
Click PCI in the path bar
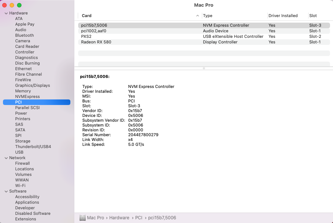(x=139, y=218)
